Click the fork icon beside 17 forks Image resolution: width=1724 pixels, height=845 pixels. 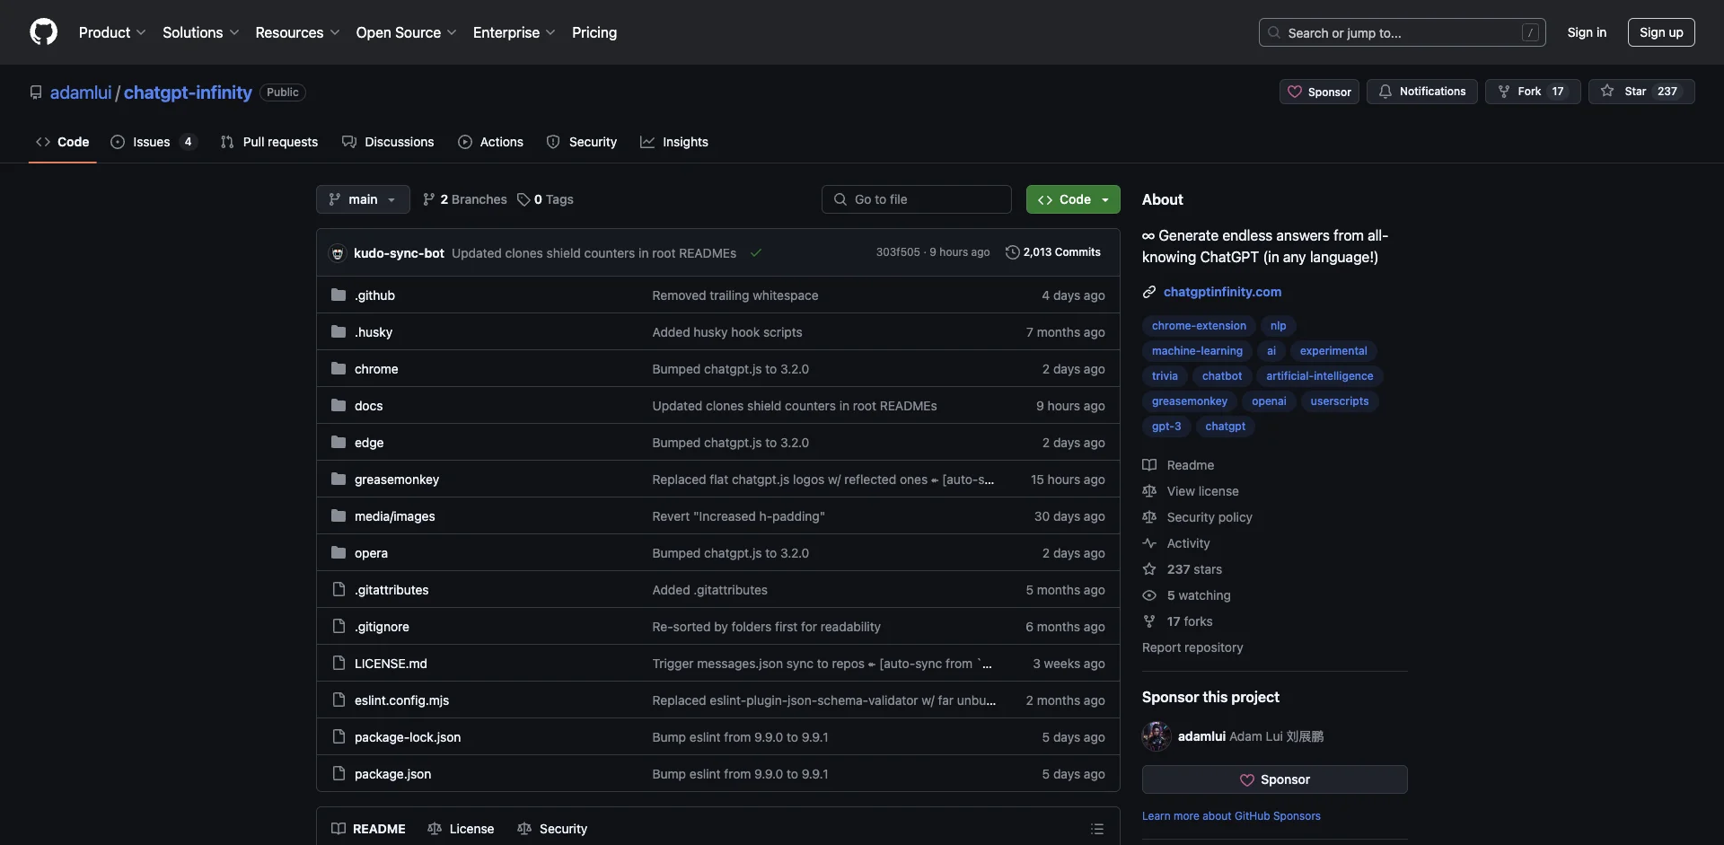(x=1149, y=621)
